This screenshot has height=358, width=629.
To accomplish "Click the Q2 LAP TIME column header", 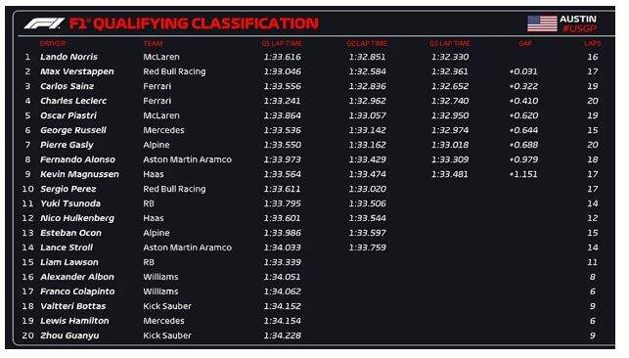I will click(367, 43).
